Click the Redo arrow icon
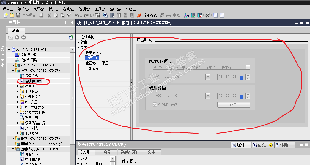310x165 pixels. point(86,15)
